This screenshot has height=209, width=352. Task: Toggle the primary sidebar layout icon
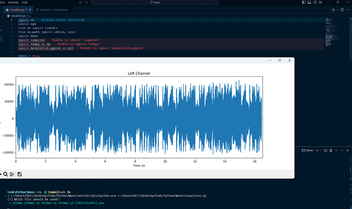point(304,2)
